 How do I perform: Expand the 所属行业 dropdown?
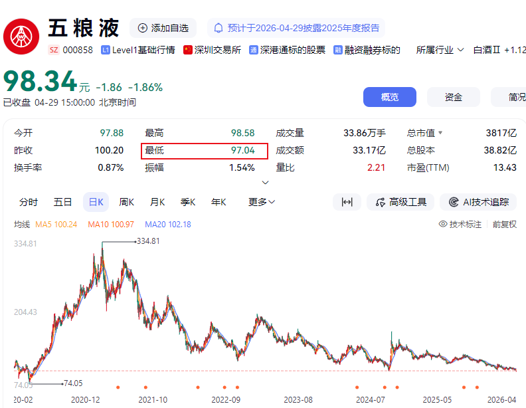[x=440, y=50]
